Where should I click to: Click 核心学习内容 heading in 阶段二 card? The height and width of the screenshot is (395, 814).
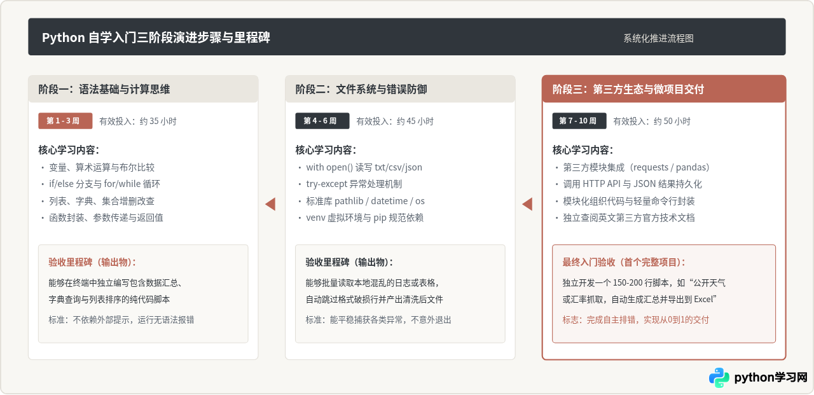[x=326, y=150]
